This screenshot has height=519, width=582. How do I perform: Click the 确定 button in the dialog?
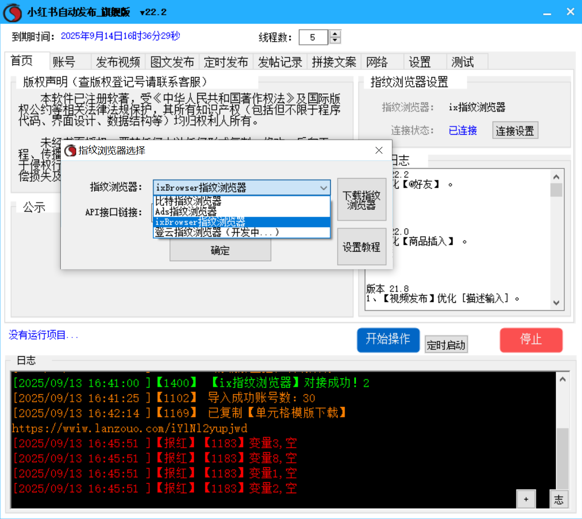[x=220, y=250]
